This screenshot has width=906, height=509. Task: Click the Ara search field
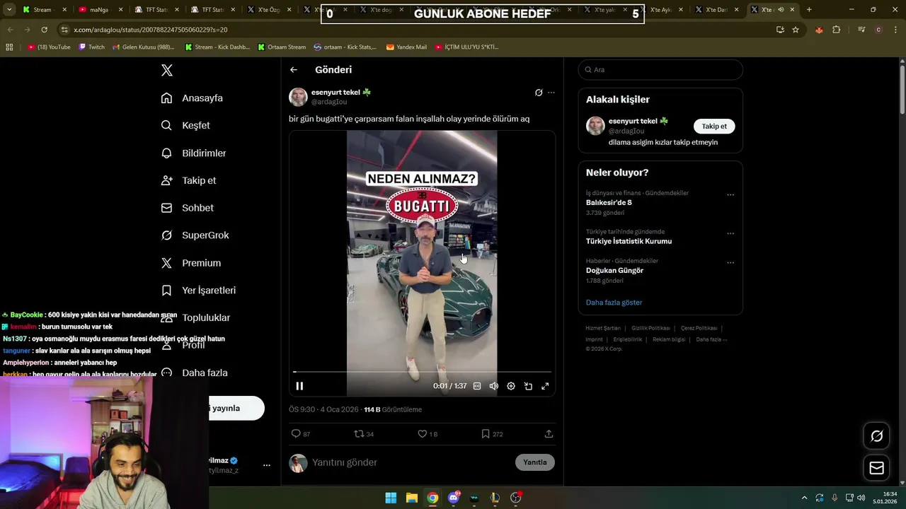coord(660,70)
